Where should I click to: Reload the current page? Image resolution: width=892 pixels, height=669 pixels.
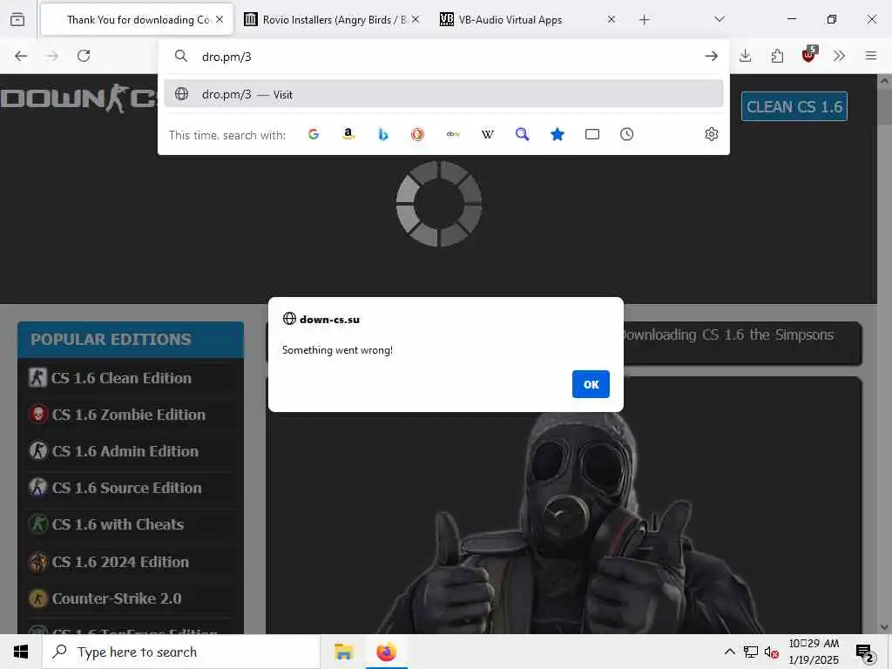coord(84,56)
